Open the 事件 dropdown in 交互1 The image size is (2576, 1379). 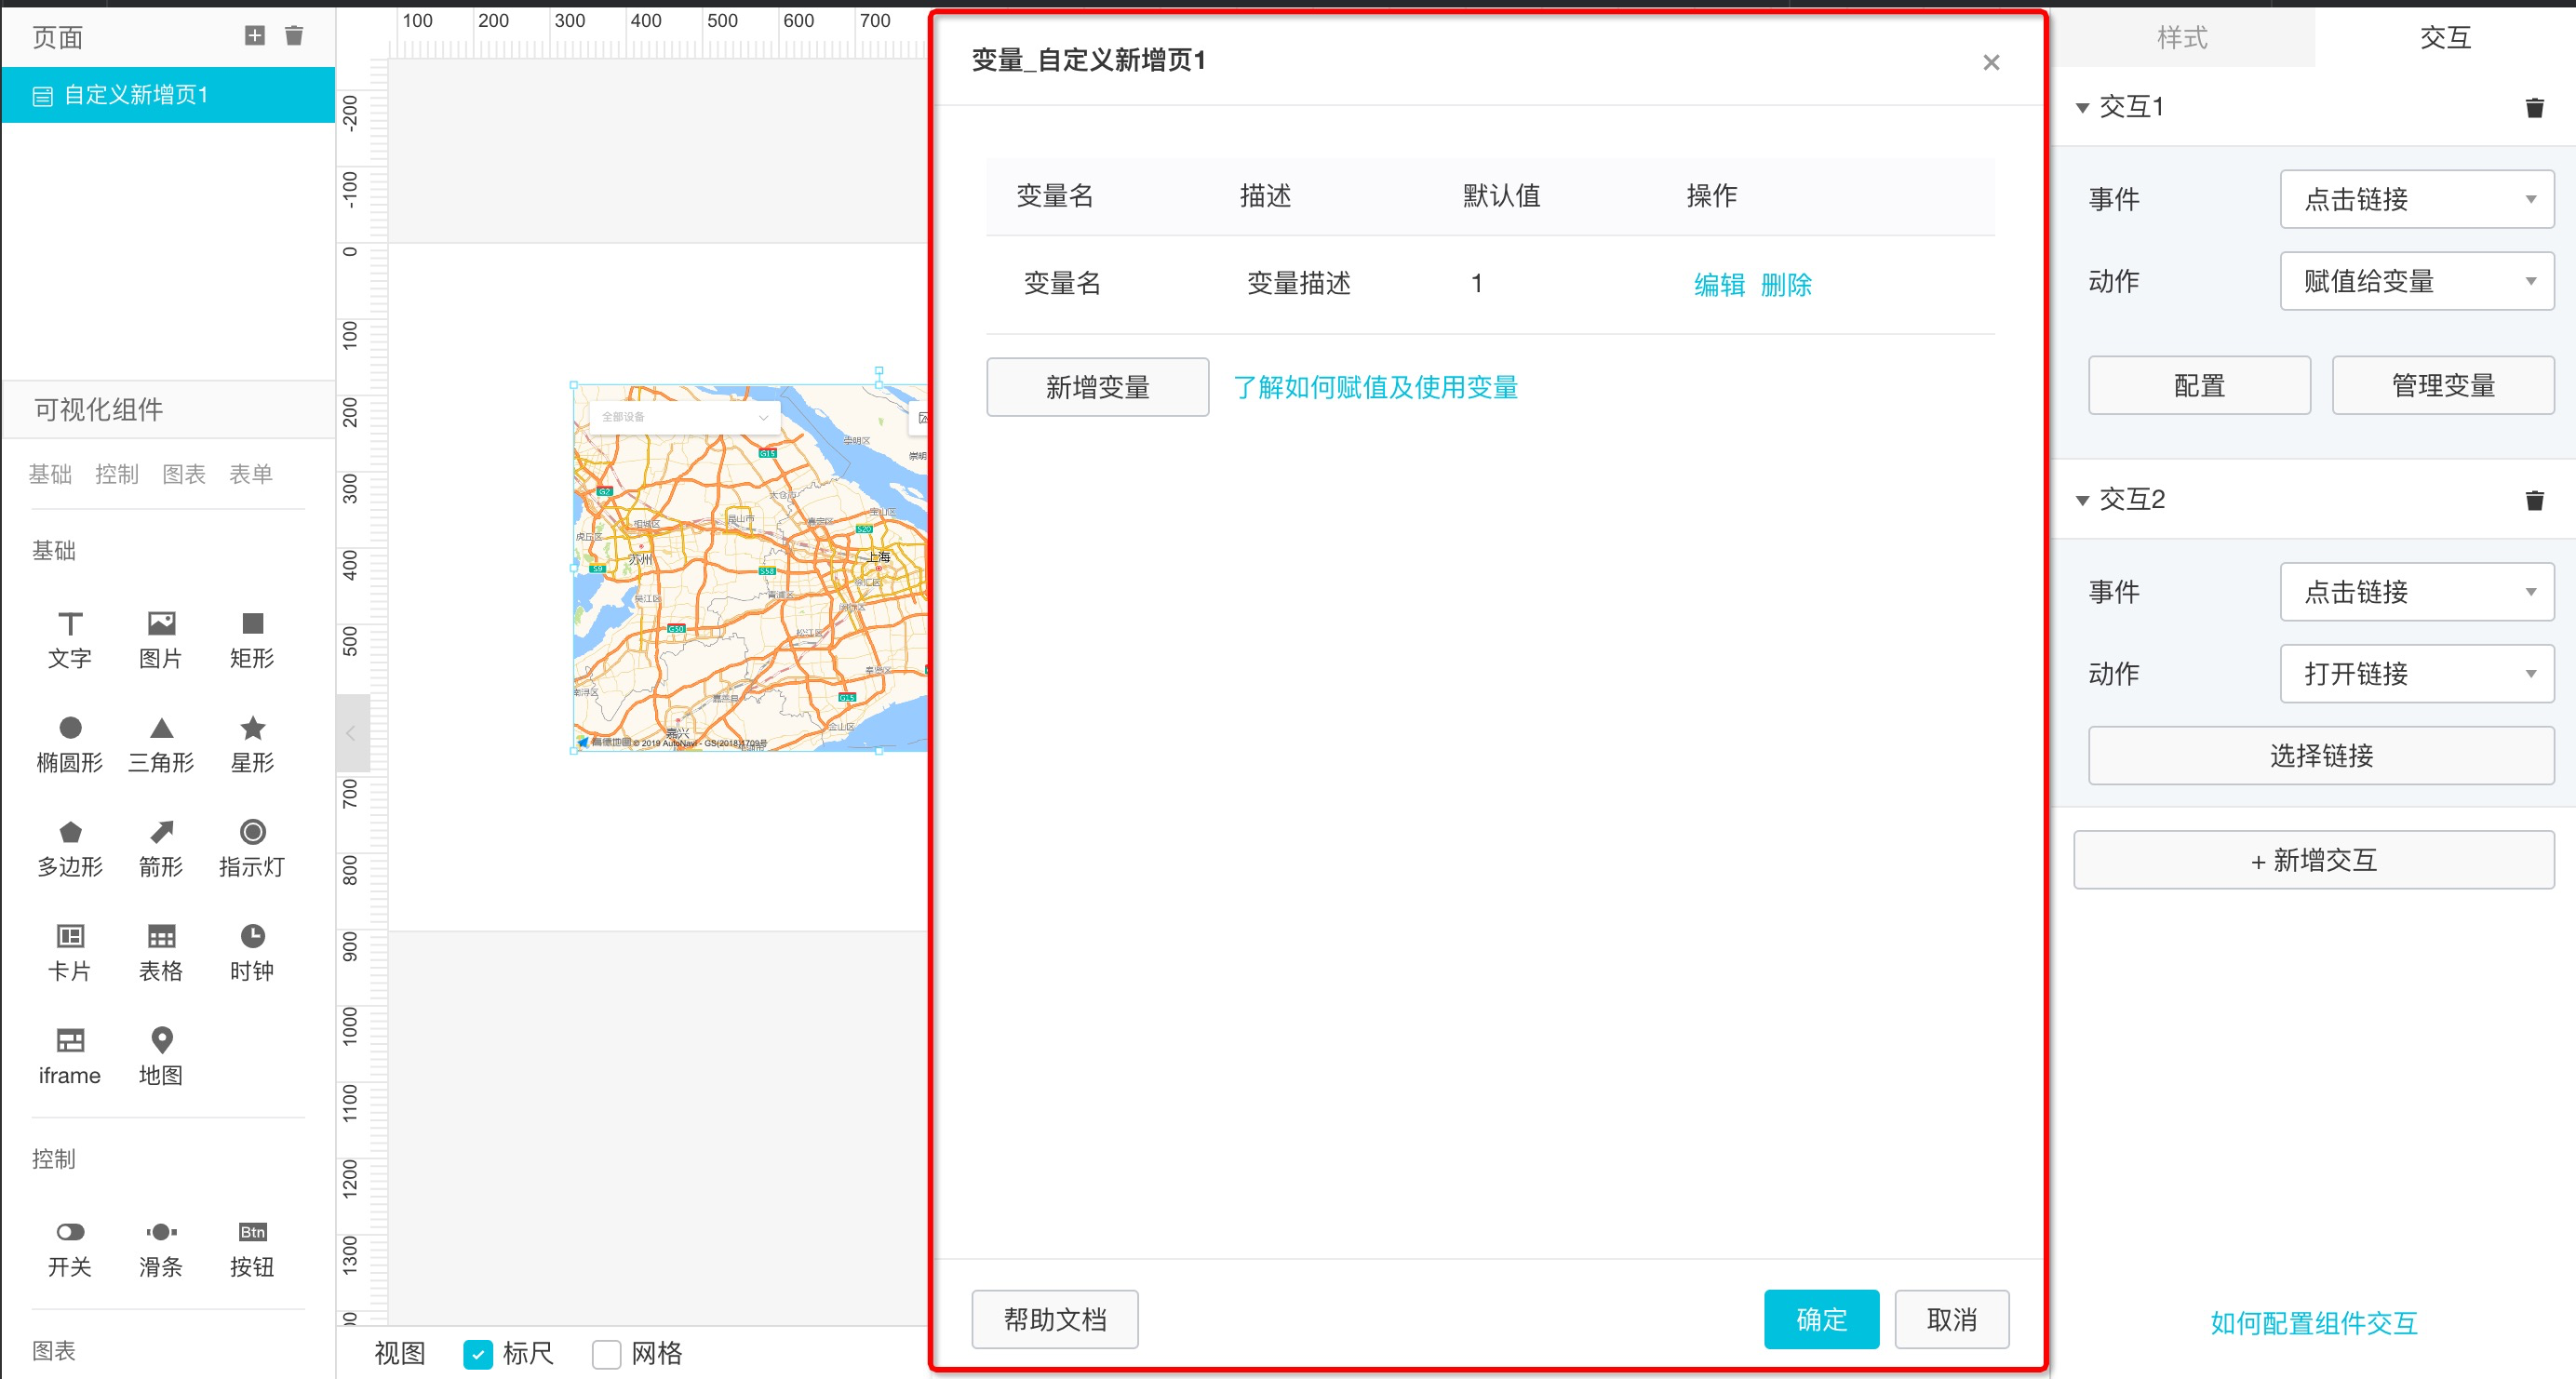[x=2416, y=199]
